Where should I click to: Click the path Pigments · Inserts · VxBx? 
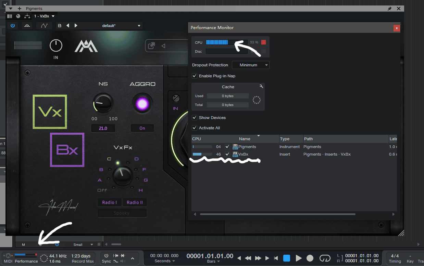[327, 154]
